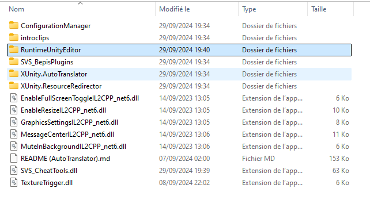Click the MuteInBackgroundIL2CPP_net6.dll file icon
The height and width of the screenshot is (223, 370).
[14, 146]
